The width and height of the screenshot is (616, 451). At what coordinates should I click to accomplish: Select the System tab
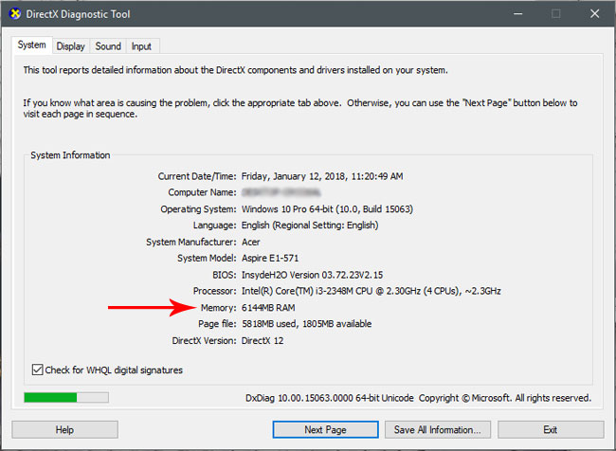(x=32, y=45)
